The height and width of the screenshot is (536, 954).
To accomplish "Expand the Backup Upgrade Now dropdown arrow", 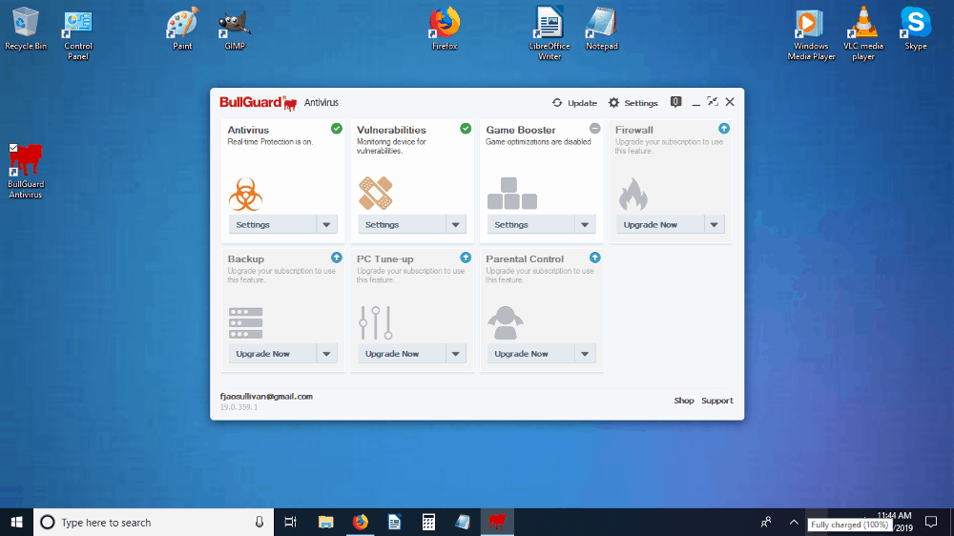I will 326,354.
